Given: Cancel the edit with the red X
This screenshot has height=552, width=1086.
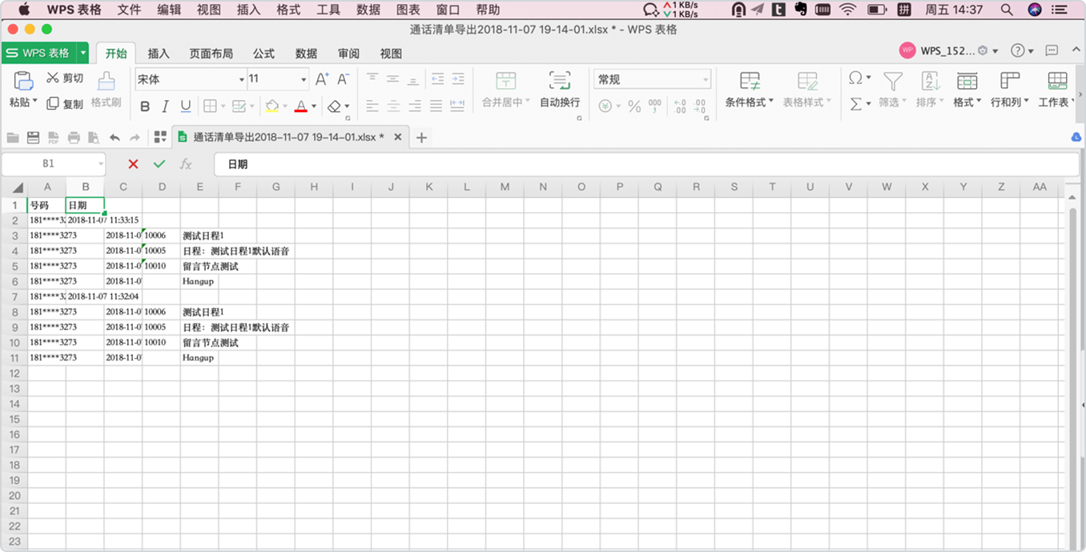Looking at the screenshot, I should click(133, 164).
